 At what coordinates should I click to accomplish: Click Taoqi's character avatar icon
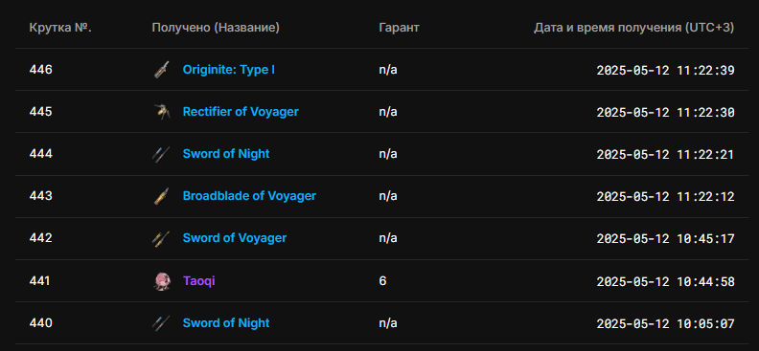[162, 281]
